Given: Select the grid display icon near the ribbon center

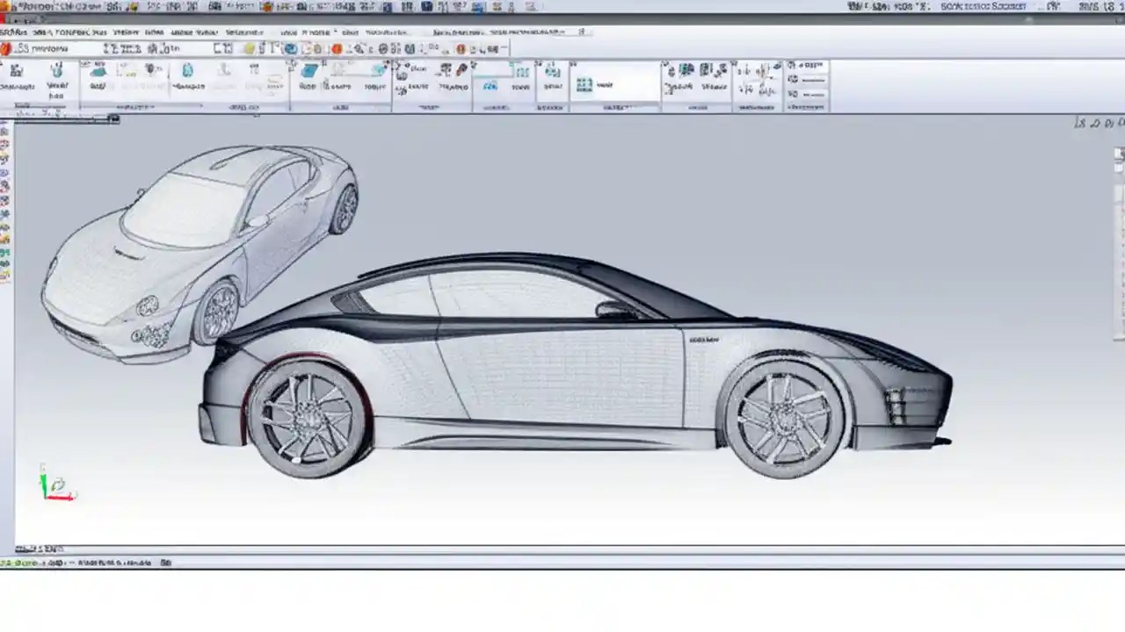Looking at the screenshot, I should (584, 83).
